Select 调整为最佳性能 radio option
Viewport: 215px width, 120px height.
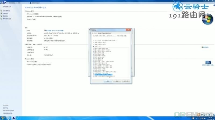pyautogui.click(x=94, y=44)
